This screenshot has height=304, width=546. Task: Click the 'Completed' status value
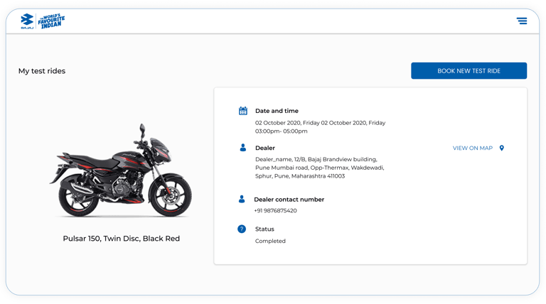point(270,241)
